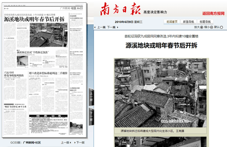
Task: Click the zoom-in plus icon beside 放大
Action: pyautogui.click(x=202, y=27)
